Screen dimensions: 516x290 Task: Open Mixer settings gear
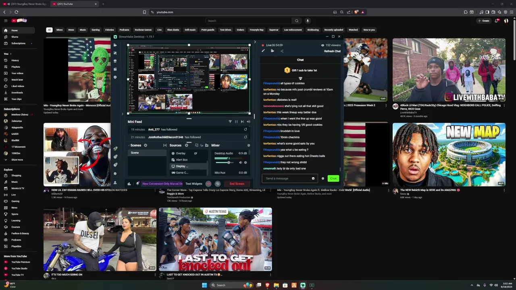(248, 145)
